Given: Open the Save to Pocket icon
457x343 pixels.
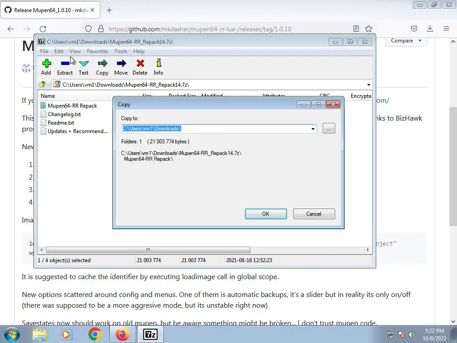Looking at the screenshot, I should point(414,29).
